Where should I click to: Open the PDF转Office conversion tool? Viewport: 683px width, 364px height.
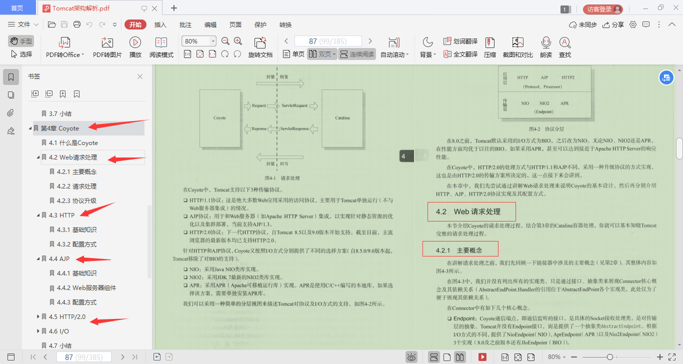[x=64, y=47]
